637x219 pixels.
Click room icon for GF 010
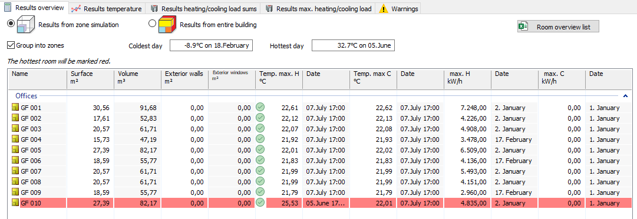[x=15, y=203]
